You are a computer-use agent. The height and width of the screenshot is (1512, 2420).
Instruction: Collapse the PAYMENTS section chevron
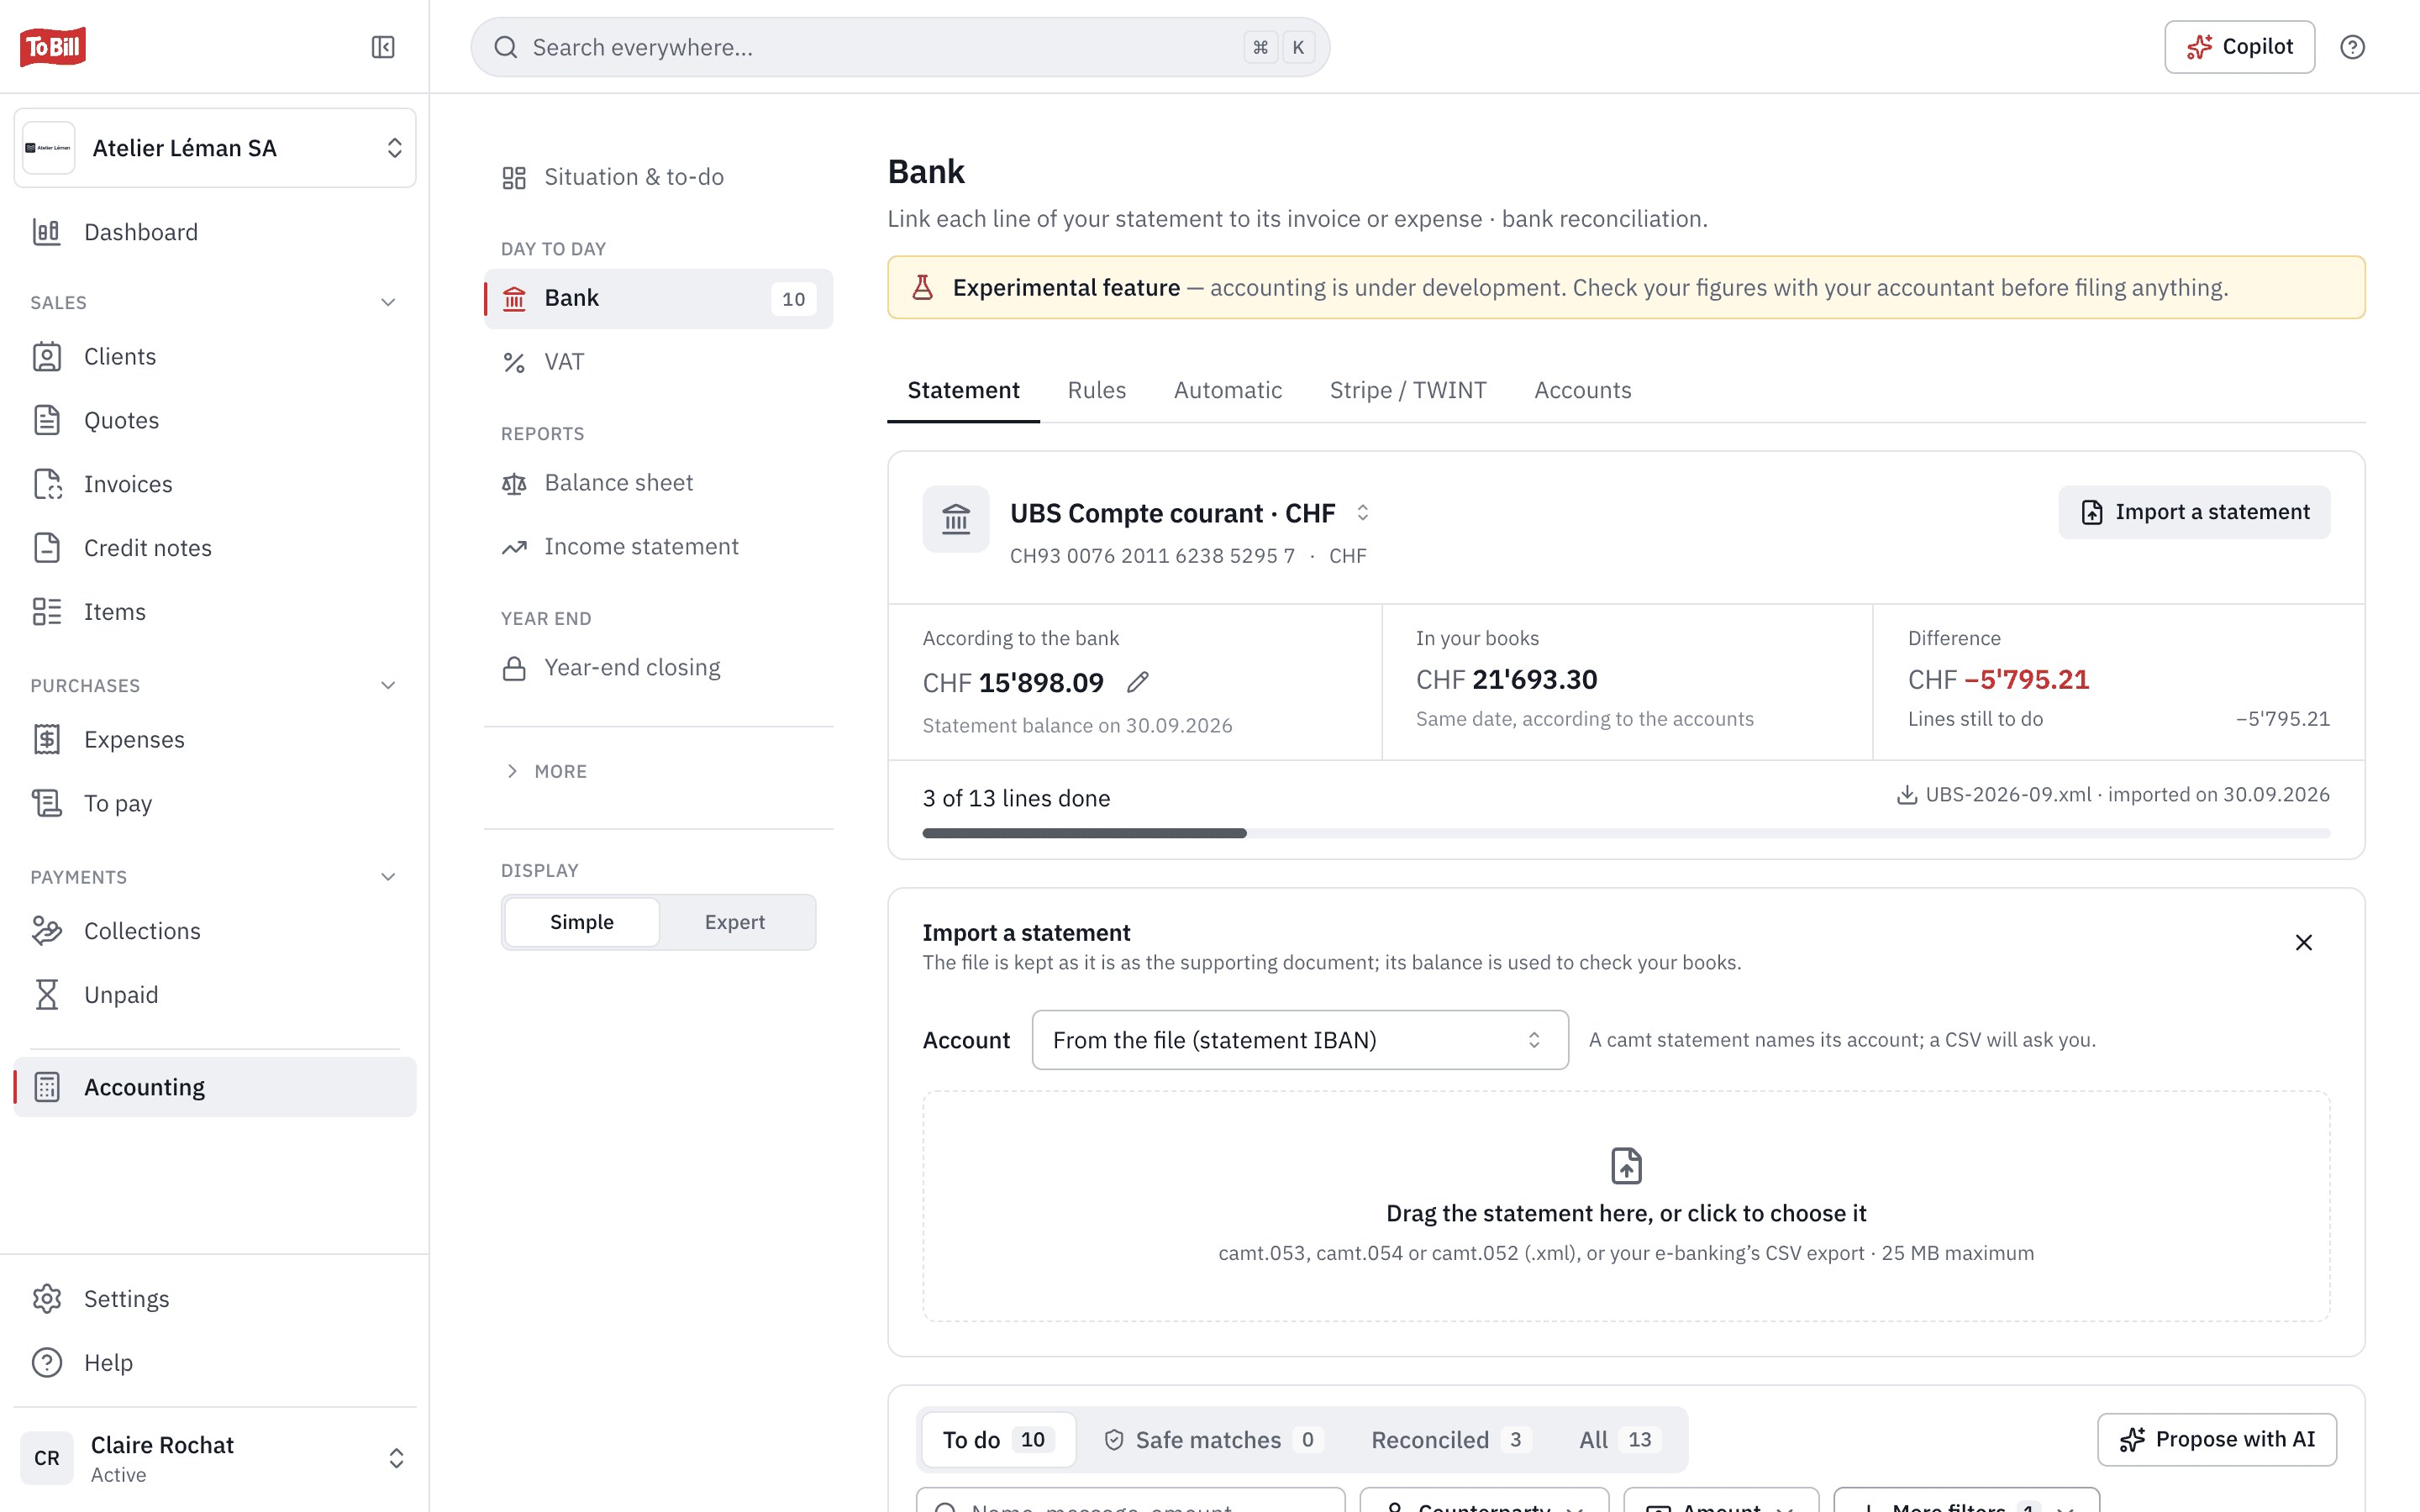389,877
